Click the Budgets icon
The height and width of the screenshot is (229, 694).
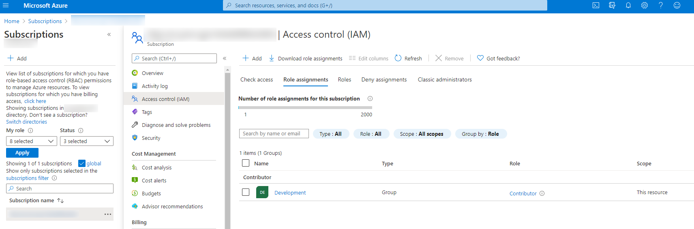click(x=135, y=193)
